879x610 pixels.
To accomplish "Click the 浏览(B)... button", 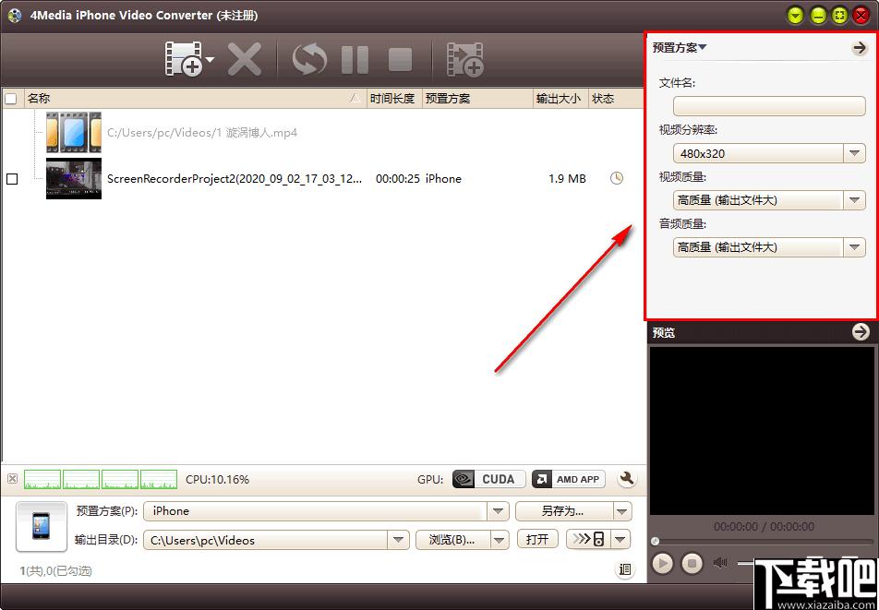I will pyautogui.click(x=452, y=540).
